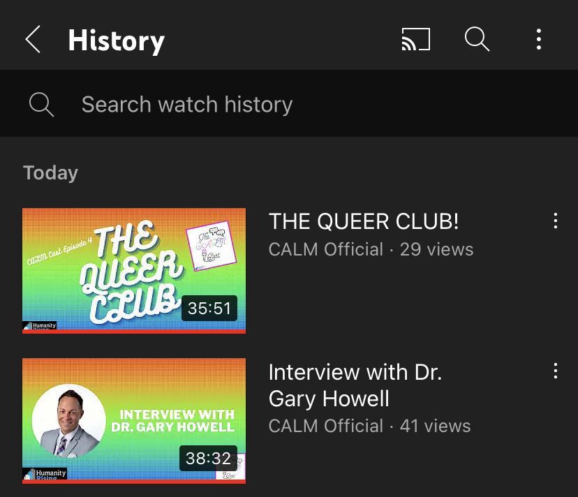Tap the search magnifier in the header

point(477,38)
